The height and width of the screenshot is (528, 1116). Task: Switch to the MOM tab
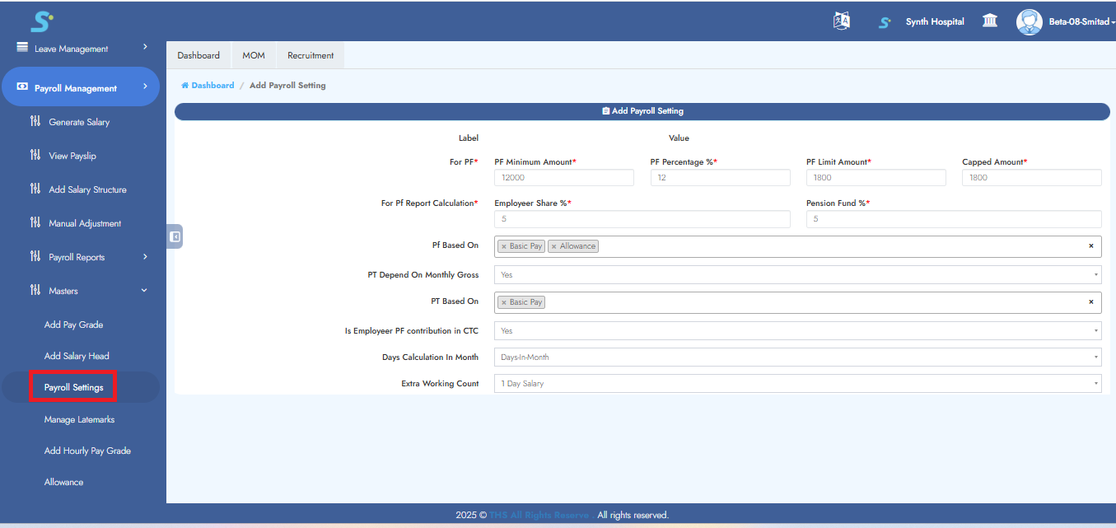[x=254, y=55]
